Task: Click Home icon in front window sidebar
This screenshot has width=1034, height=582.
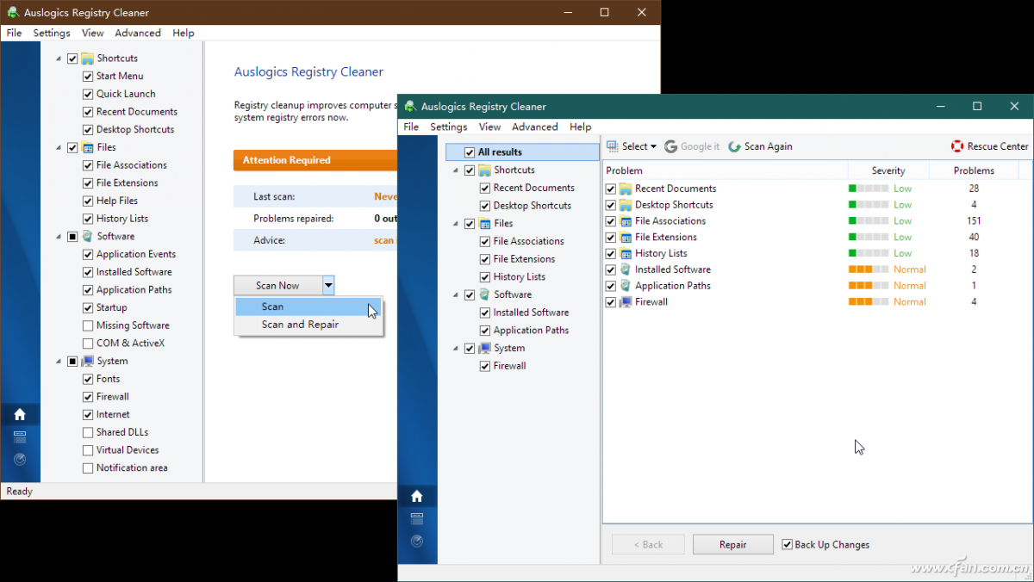Action: 417,497
